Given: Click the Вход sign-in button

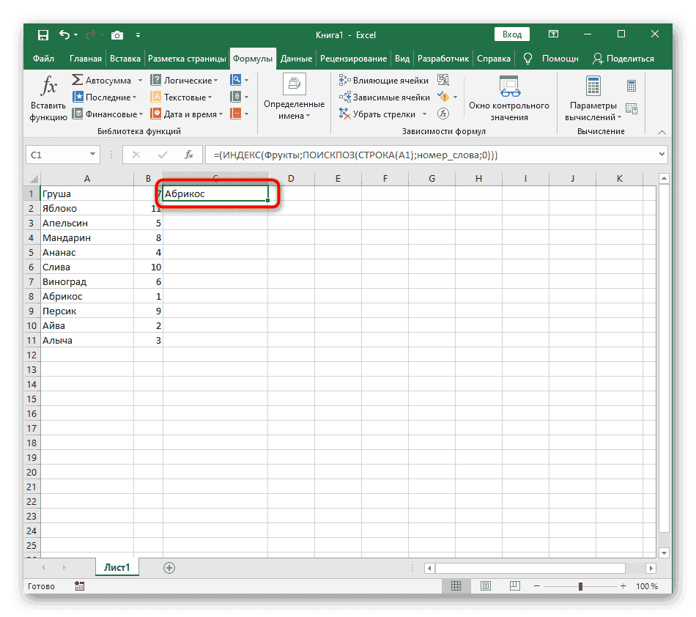Looking at the screenshot, I should (512, 34).
